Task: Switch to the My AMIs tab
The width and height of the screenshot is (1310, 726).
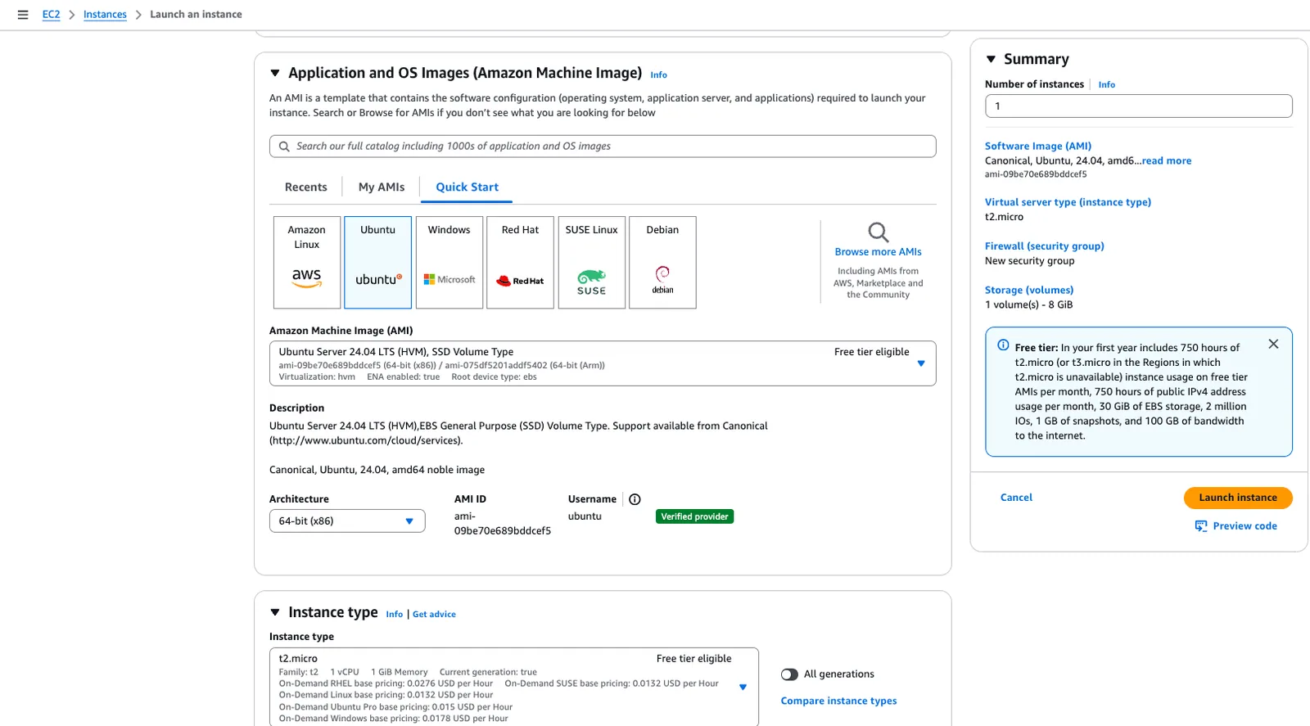Action: coord(382,187)
